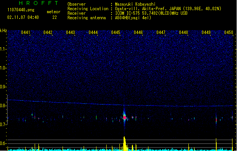
Task: Click the ICOM IC-575 receiver text
Action: 151,13
